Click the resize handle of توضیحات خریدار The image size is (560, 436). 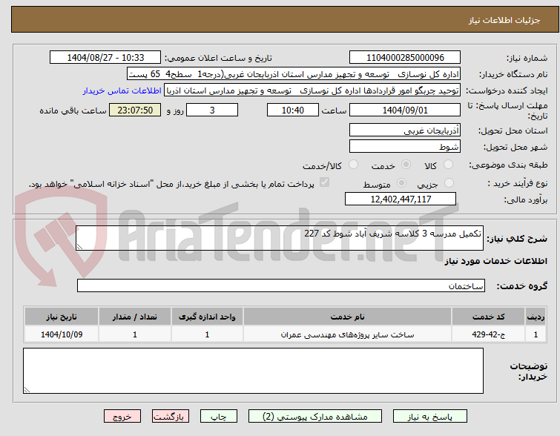(27, 390)
